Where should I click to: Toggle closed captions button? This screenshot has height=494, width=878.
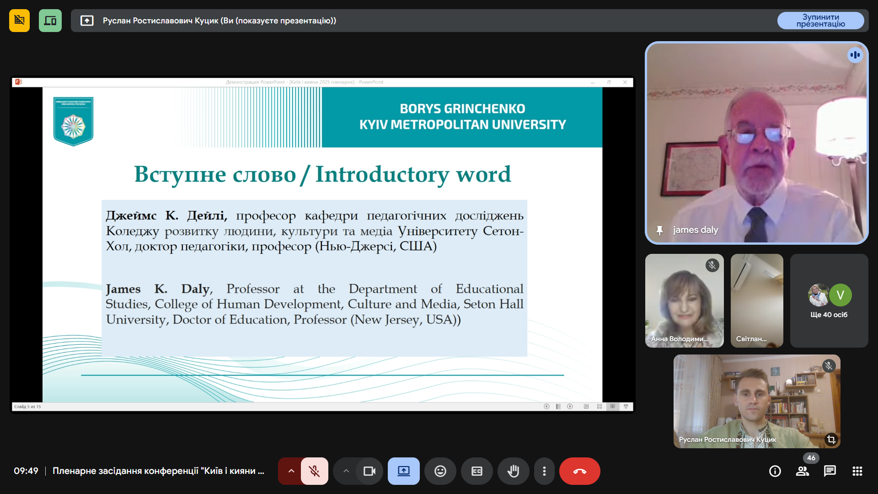476,471
